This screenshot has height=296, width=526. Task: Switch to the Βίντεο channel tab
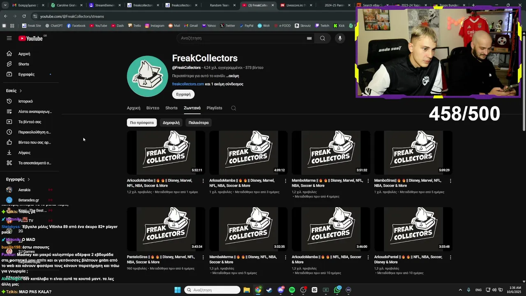[x=152, y=108]
